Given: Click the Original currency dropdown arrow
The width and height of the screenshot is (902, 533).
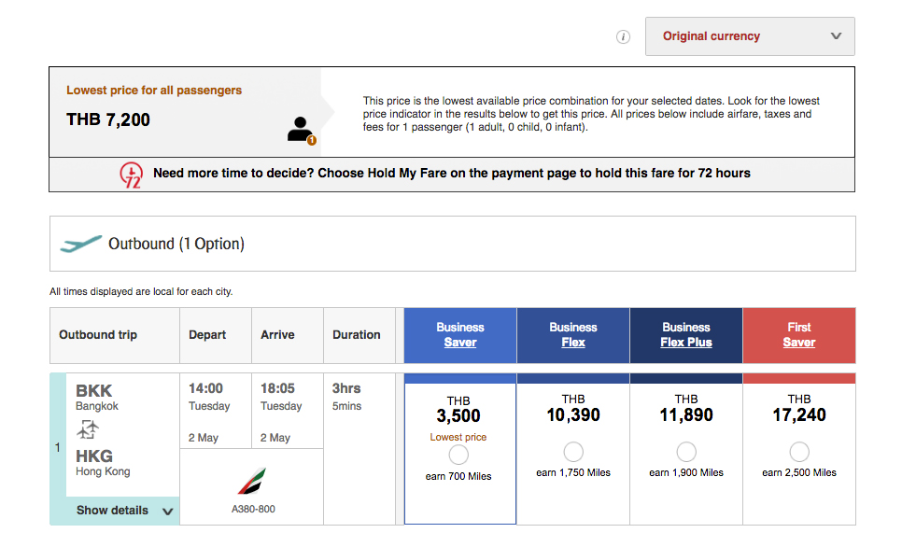Looking at the screenshot, I should tap(836, 36).
